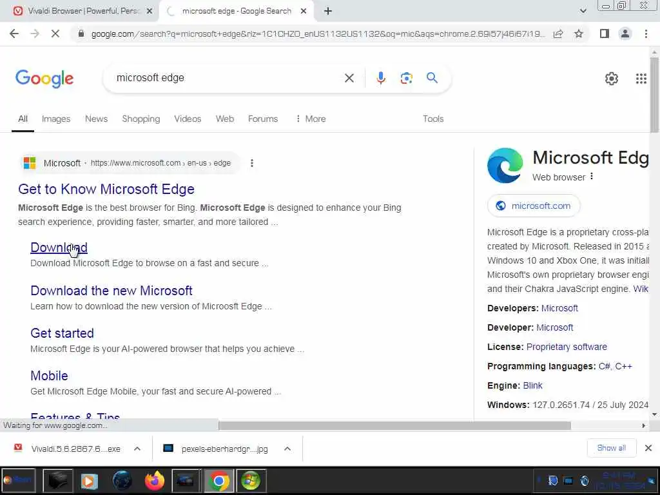The height and width of the screenshot is (495, 660).
Task: Expand options for the Vivaldi exe download
Action: (x=137, y=449)
